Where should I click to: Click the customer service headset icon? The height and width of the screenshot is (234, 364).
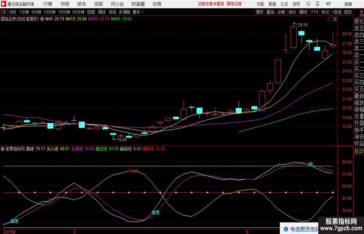pyautogui.click(x=308, y=4)
